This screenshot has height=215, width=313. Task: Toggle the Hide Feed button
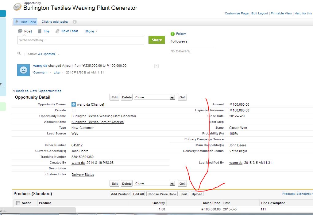(x=25, y=22)
